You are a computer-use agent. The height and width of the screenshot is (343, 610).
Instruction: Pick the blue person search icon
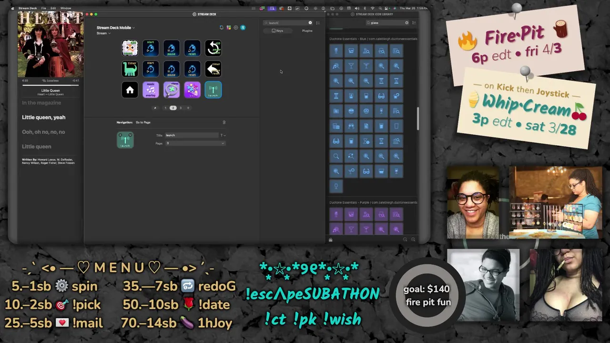pyautogui.click(x=366, y=51)
